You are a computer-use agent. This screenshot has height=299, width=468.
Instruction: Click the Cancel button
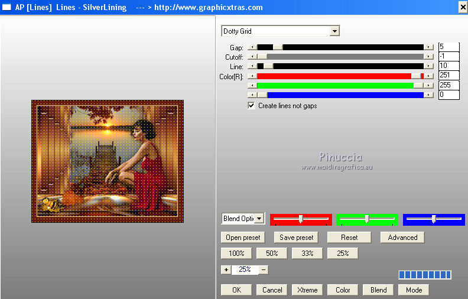click(272, 290)
